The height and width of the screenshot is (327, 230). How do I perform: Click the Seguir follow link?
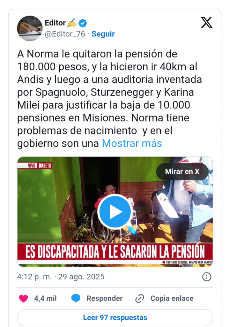103,34
